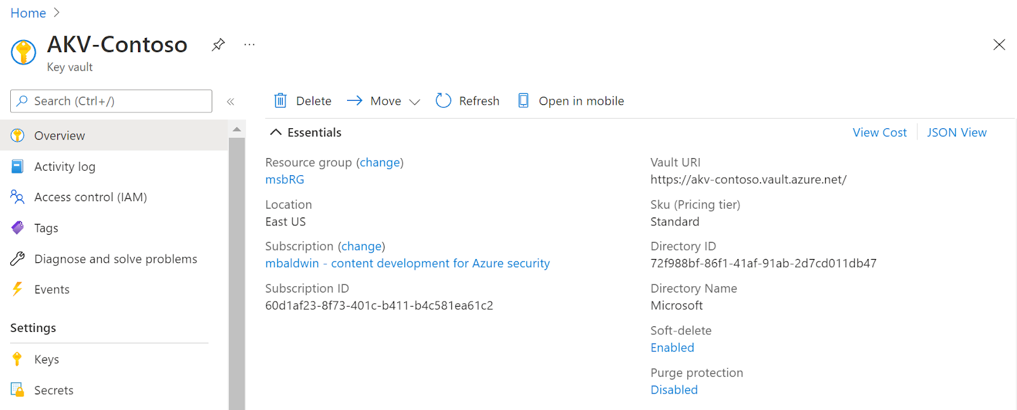Pin AKV-Contoso to the dashboard
Image resolution: width=1017 pixels, height=410 pixels.
tap(218, 44)
